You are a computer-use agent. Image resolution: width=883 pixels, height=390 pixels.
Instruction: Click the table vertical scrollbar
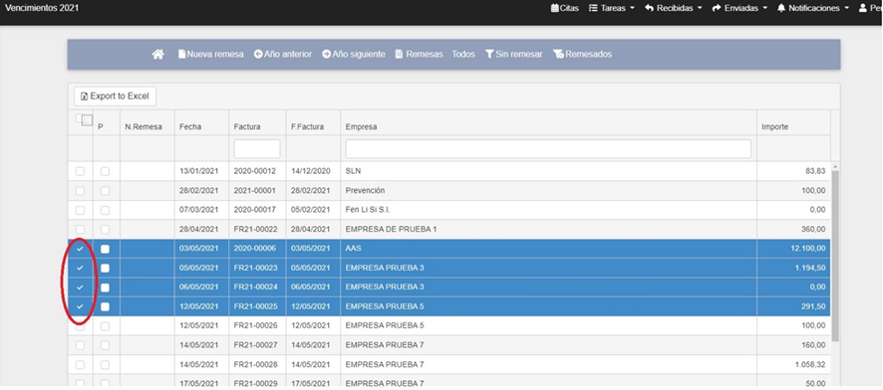(835, 256)
